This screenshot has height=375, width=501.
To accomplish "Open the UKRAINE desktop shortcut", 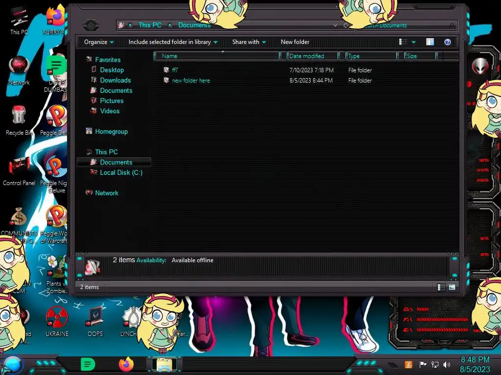I will [57, 322].
